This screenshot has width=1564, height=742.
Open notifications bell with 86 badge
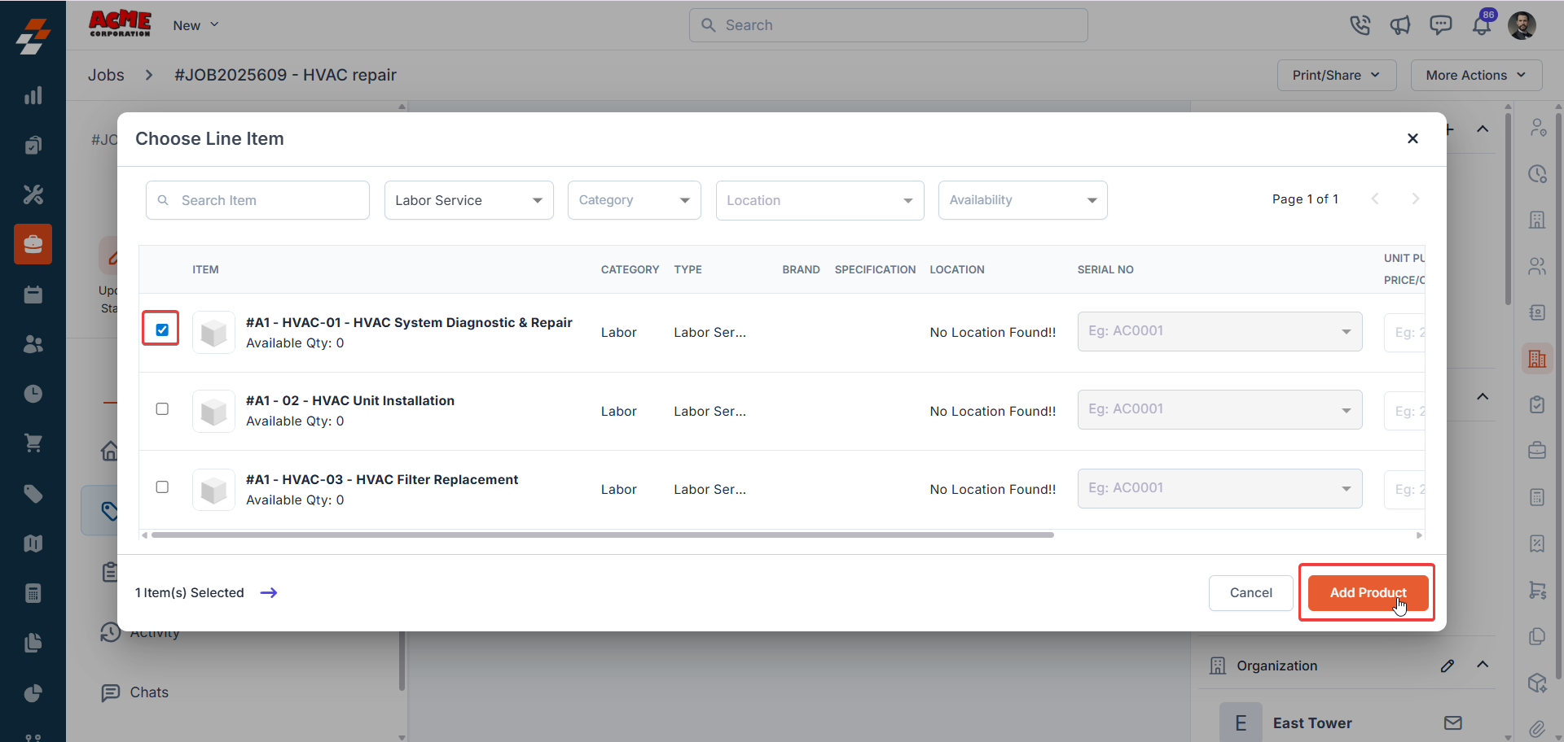1482,25
